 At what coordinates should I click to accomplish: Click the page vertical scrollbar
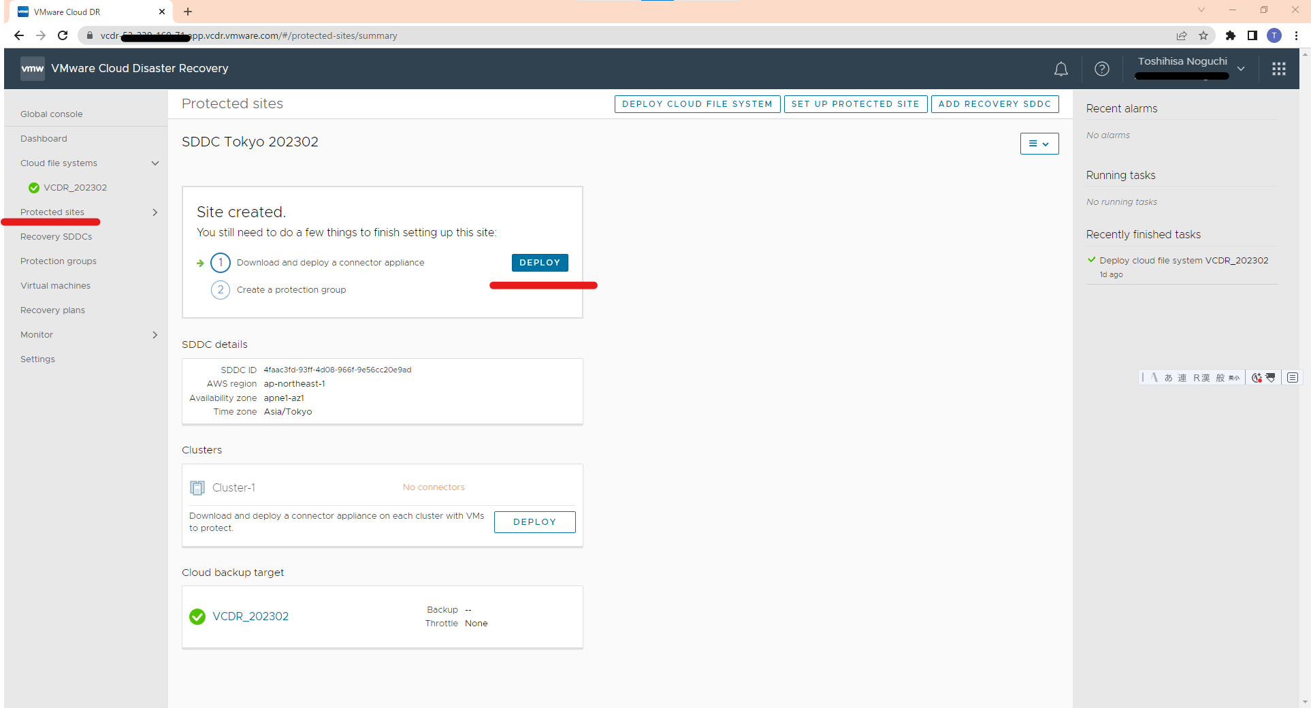(x=1305, y=378)
